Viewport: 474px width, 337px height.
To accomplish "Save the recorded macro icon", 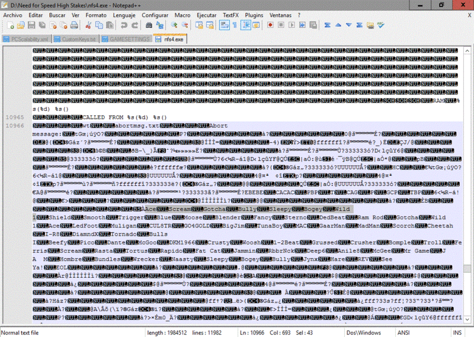I will 313,25.
